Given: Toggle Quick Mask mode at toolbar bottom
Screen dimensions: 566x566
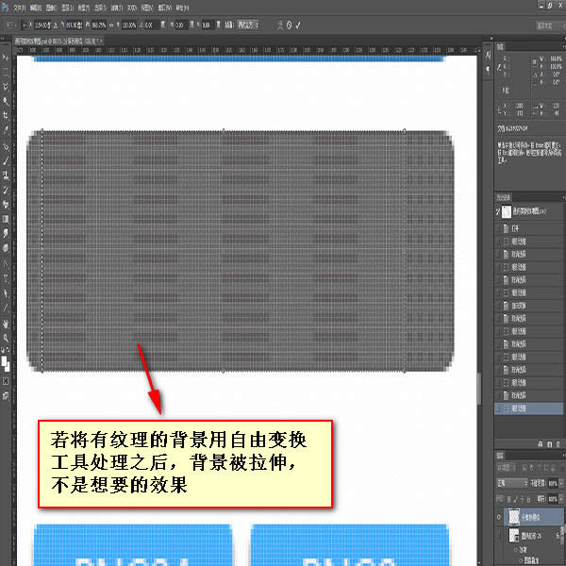Looking at the screenshot, I should (x=6, y=380).
